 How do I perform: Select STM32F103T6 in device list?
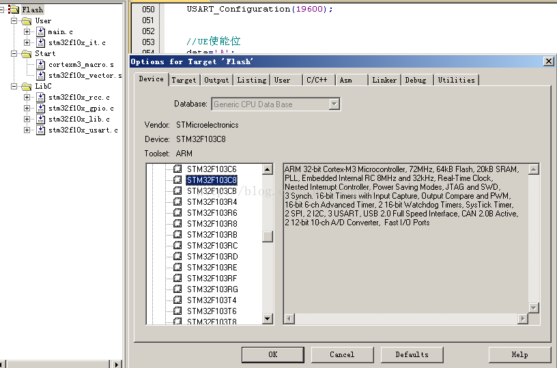tap(212, 311)
